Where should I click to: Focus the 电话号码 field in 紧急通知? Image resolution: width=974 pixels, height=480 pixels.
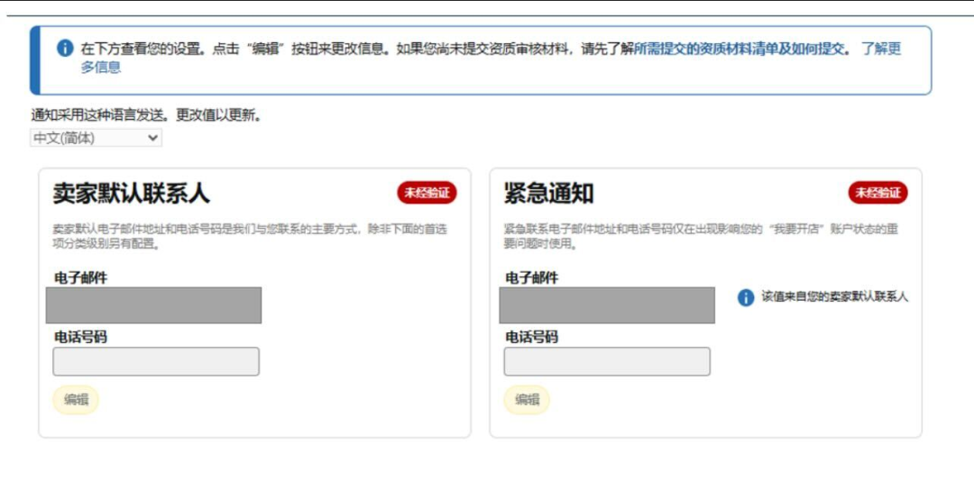click(607, 361)
